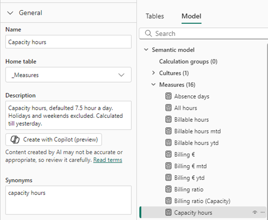Screen dimensions: 268x220
Task: Click the Billing ratio measure icon
Action: click(x=168, y=189)
